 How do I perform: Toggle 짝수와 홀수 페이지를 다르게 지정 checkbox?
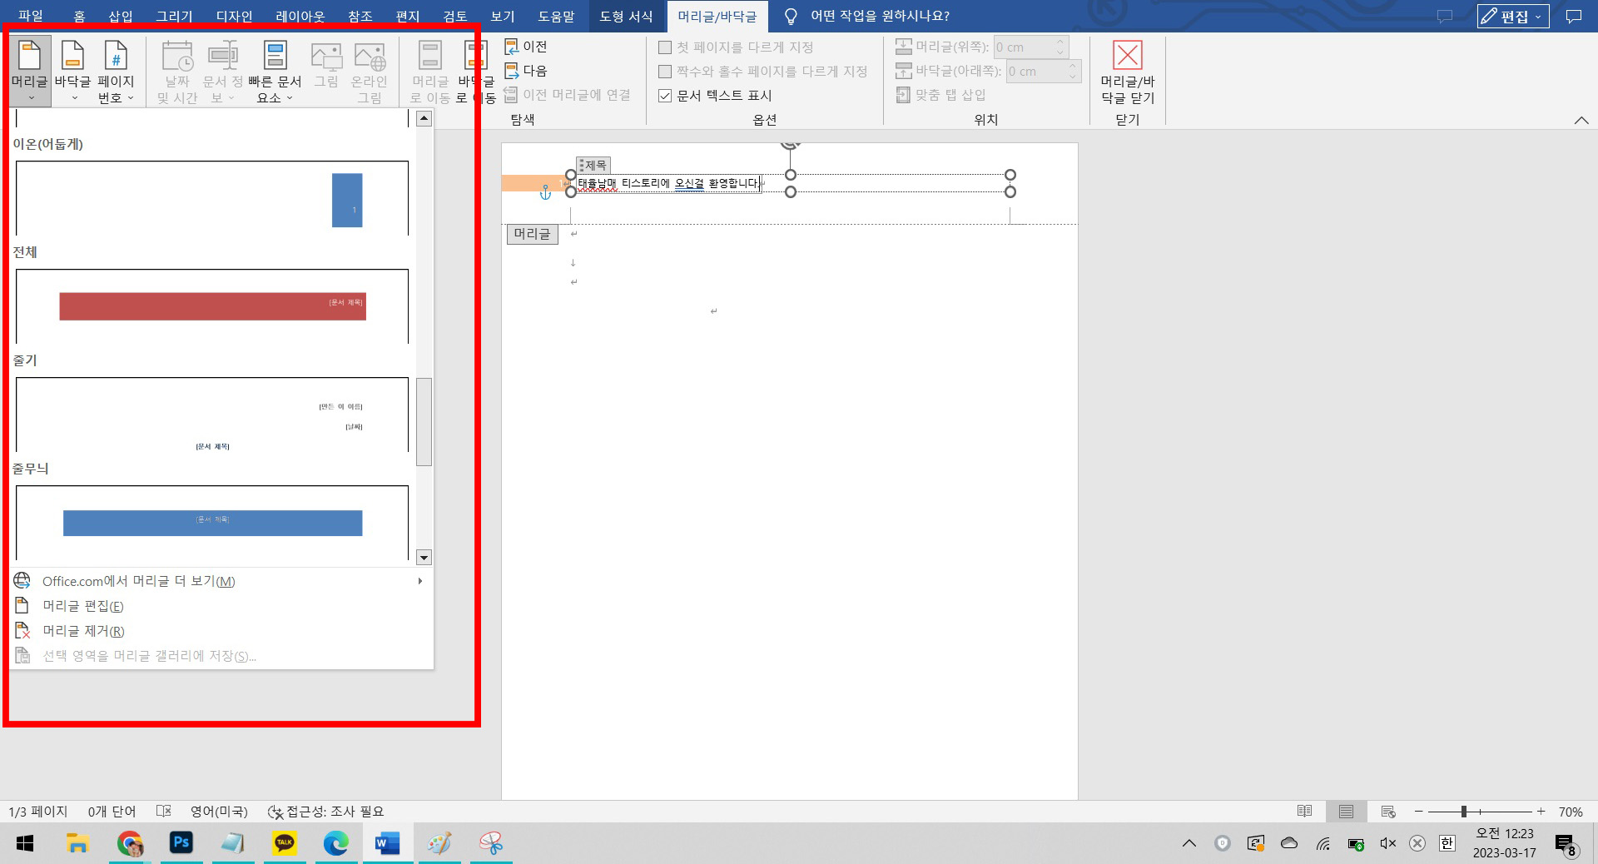click(x=665, y=72)
